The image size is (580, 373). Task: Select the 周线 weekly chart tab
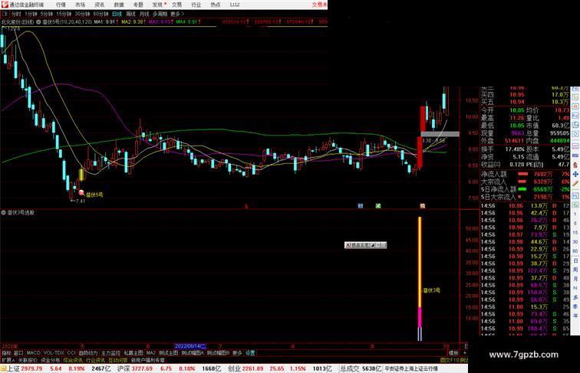point(130,14)
